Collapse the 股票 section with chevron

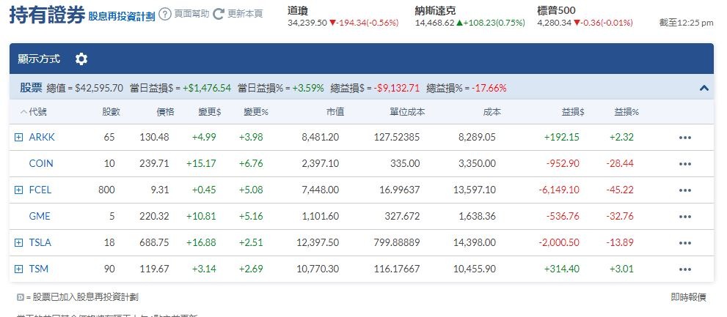[x=704, y=87]
